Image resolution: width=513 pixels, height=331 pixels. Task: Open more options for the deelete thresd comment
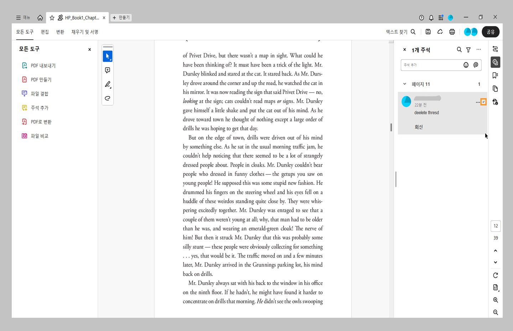(478, 102)
